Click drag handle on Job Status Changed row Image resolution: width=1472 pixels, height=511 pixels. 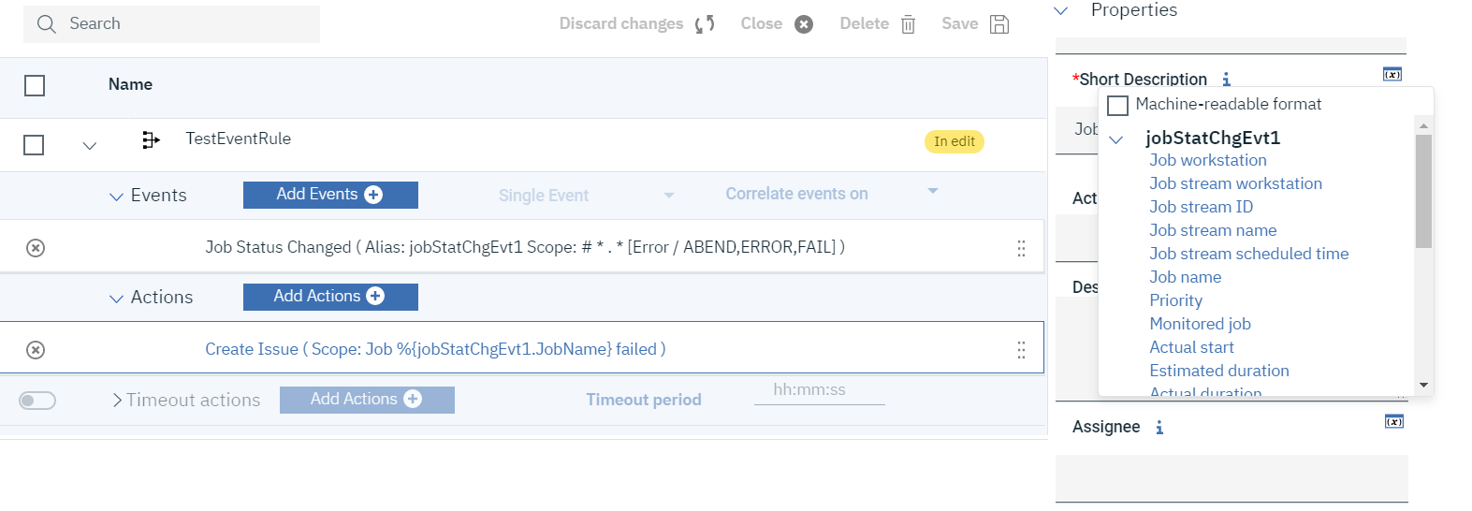pos(1021,248)
